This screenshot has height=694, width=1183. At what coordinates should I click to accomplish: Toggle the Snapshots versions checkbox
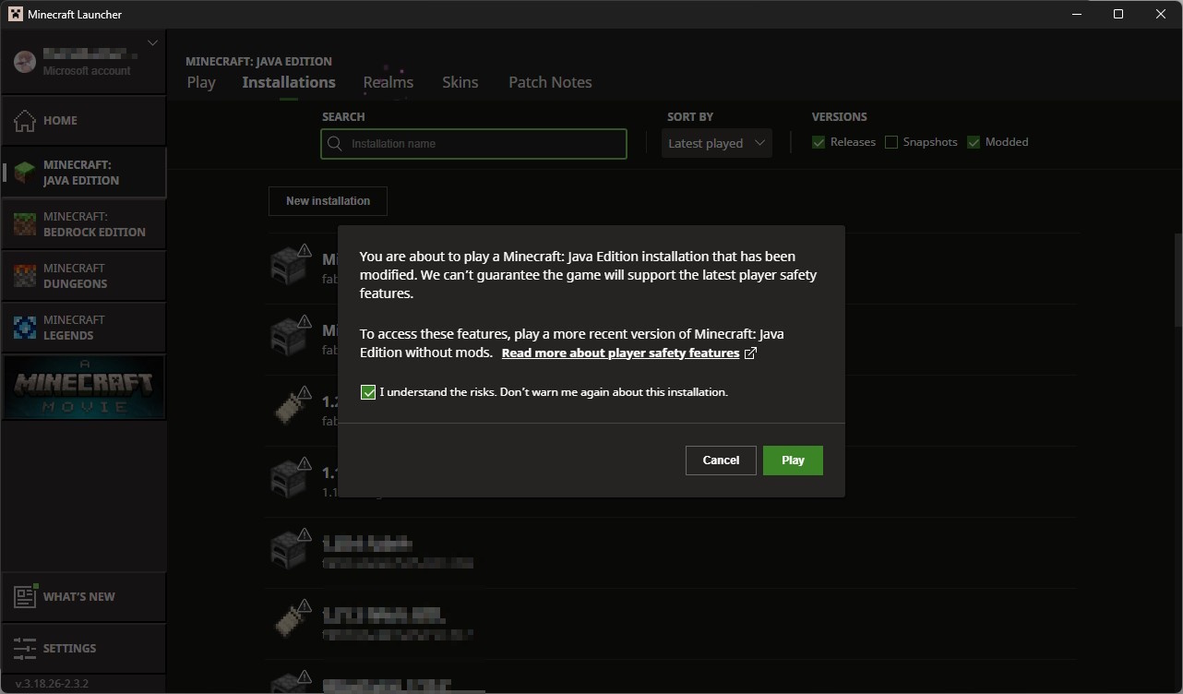pos(891,142)
